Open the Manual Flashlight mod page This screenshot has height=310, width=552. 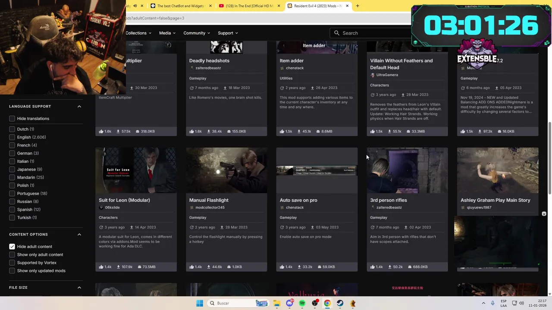[x=209, y=200]
